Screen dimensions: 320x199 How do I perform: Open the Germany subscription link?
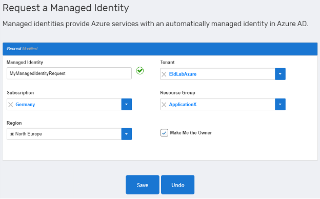25,105
